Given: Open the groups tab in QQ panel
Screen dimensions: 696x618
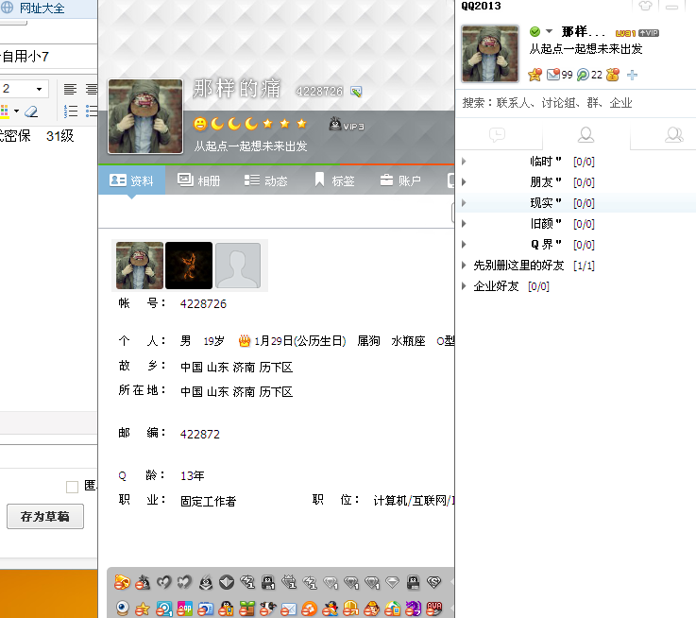Looking at the screenshot, I should (x=673, y=134).
